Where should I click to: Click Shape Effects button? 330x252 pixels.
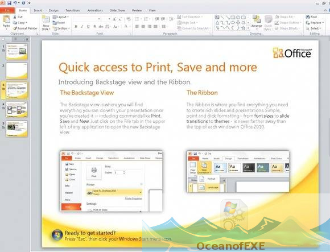pos(287,28)
